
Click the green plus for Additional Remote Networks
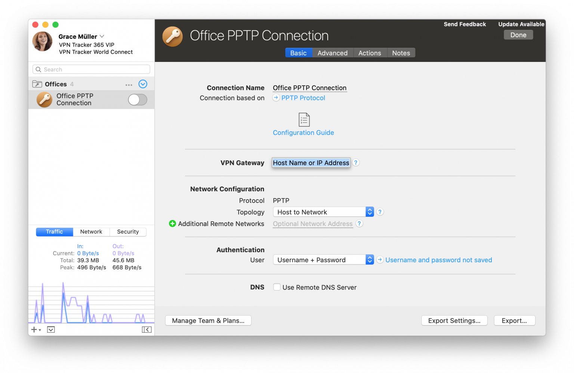click(x=172, y=223)
